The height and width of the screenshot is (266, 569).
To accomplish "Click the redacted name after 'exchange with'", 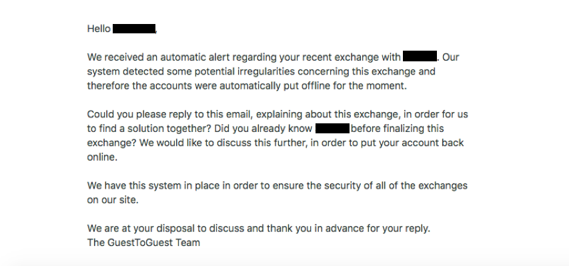I will 420,57.
